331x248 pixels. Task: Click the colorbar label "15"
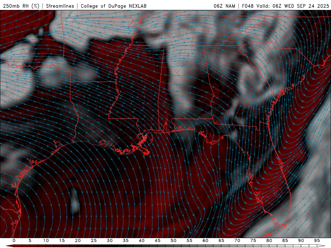[62, 241]
